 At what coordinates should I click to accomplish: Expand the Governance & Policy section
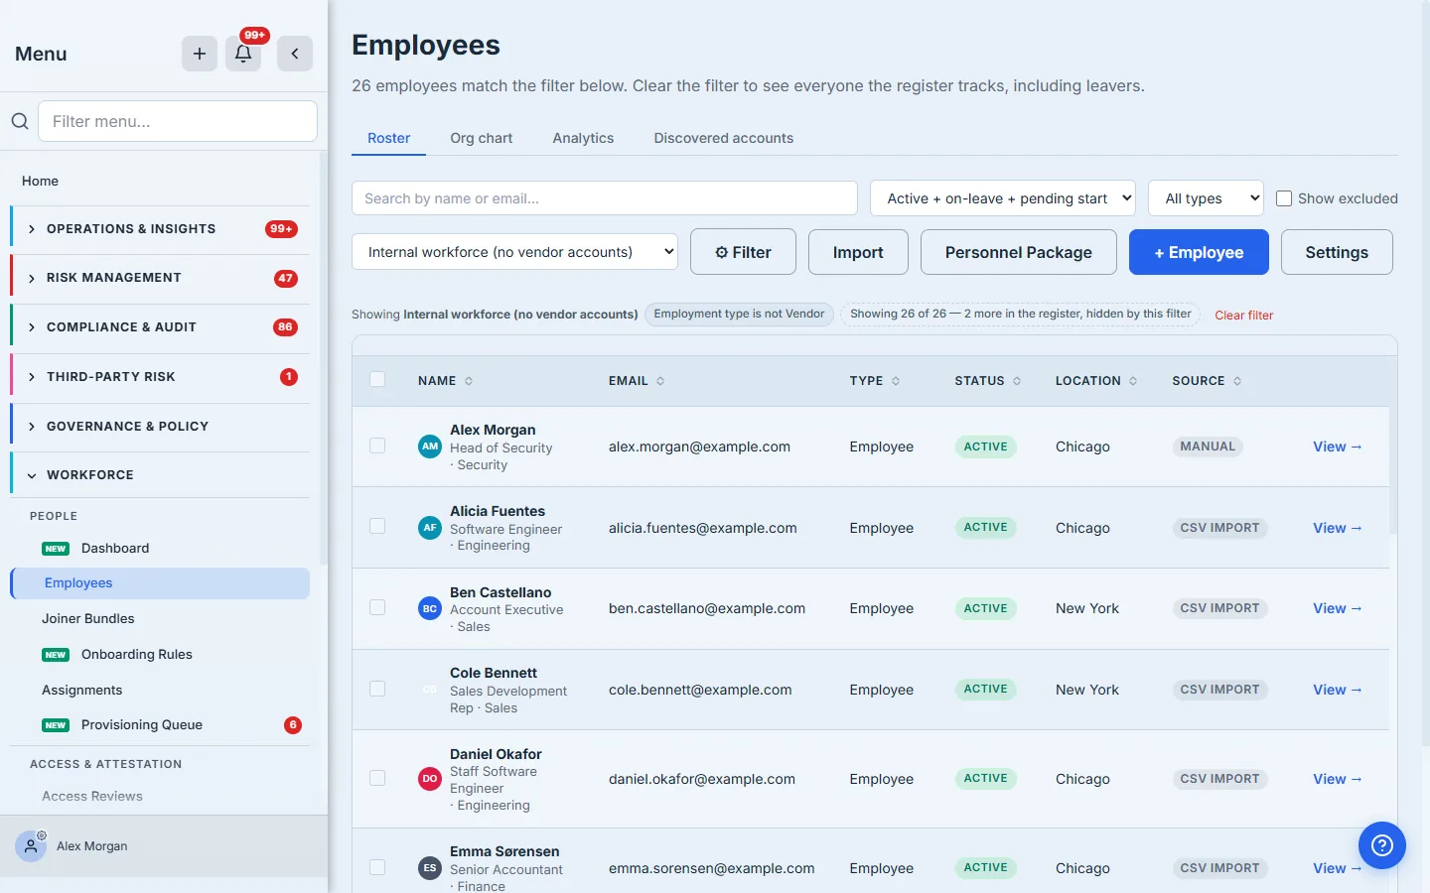[x=160, y=427]
